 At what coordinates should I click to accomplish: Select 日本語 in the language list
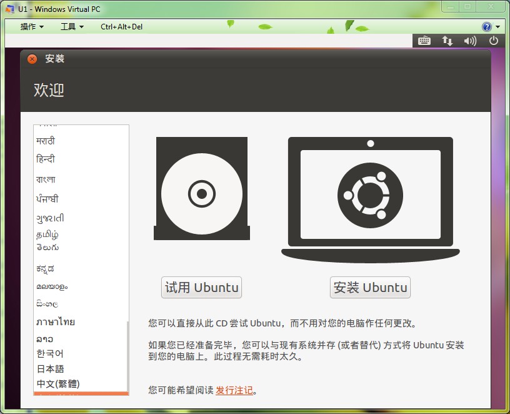click(80, 369)
